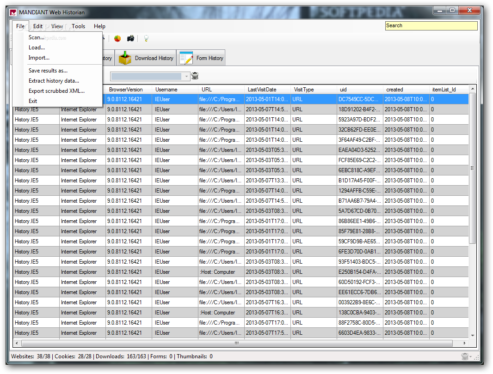
Task: Select the cell with uid B71AA6B7-79A4-...
Action: [x=360, y=201]
